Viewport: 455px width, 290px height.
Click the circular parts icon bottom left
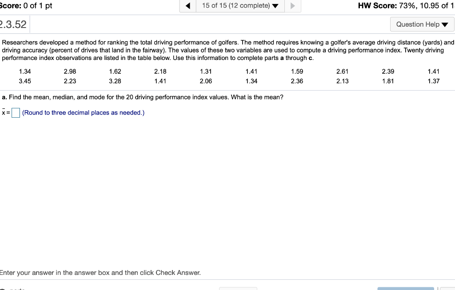click(4, 288)
